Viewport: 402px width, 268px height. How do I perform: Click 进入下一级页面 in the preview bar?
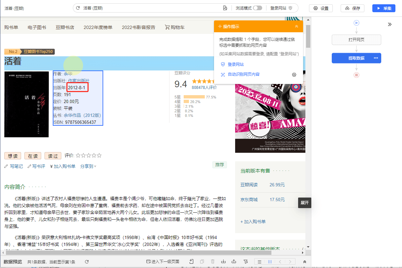pyautogui.click(x=163, y=262)
